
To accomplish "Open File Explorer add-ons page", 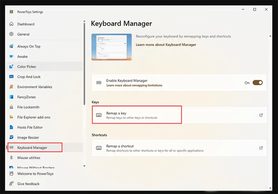I will coord(45,117).
